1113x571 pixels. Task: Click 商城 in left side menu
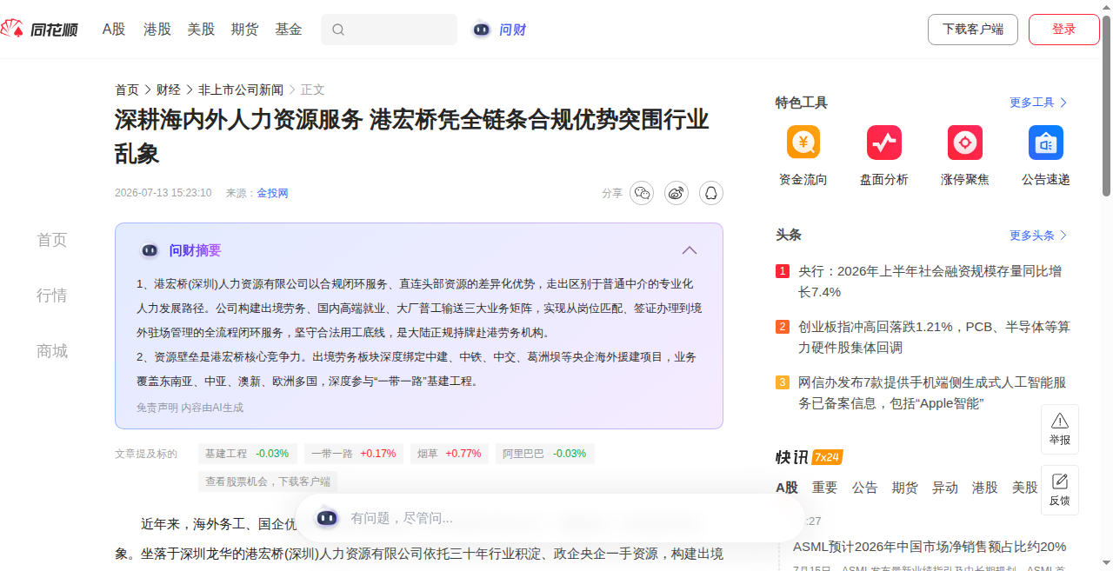tap(52, 351)
